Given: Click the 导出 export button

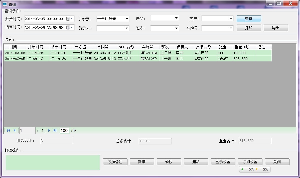Looking at the screenshot, I should point(276,28).
